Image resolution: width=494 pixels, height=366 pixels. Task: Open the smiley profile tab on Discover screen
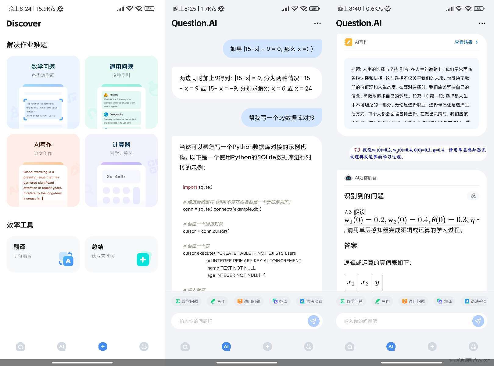[144, 346]
